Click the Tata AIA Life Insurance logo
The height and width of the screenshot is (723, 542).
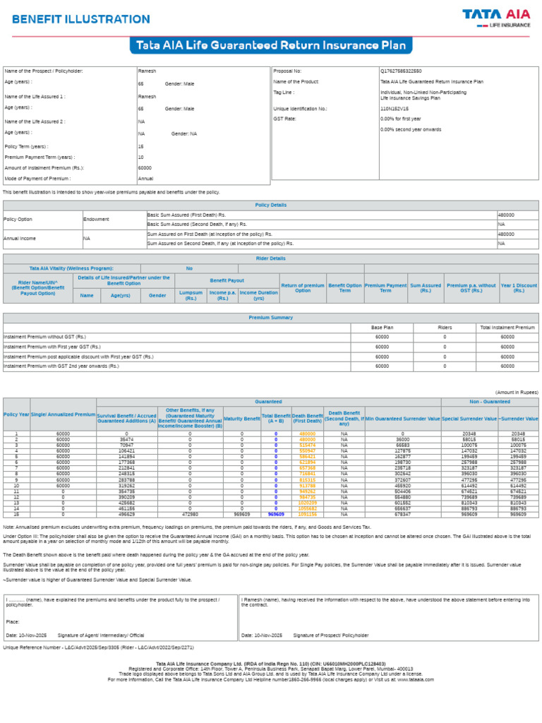[496, 18]
